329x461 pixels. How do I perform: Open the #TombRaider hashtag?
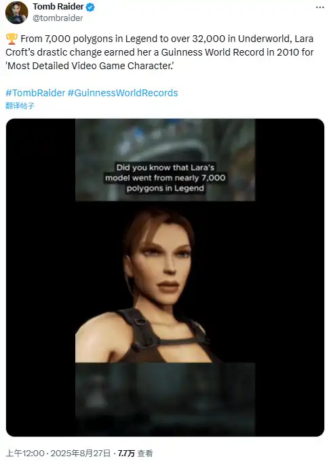click(35, 93)
